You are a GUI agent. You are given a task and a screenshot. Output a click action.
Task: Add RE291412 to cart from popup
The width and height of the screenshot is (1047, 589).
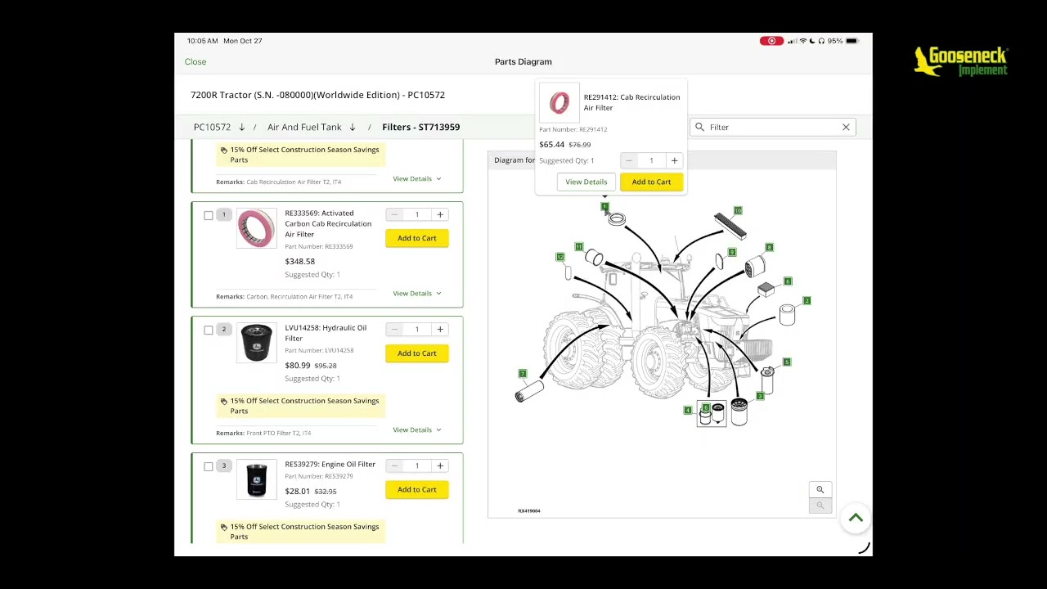651,182
